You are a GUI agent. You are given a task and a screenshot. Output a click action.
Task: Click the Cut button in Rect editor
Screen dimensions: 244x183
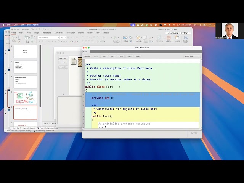[x=104, y=56]
